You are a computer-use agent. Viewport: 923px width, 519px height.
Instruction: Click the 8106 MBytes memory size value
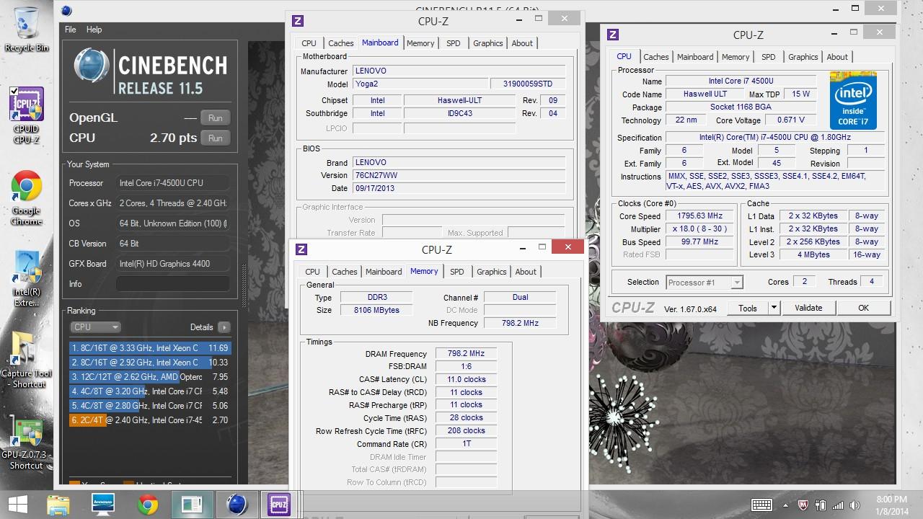click(x=376, y=310)
